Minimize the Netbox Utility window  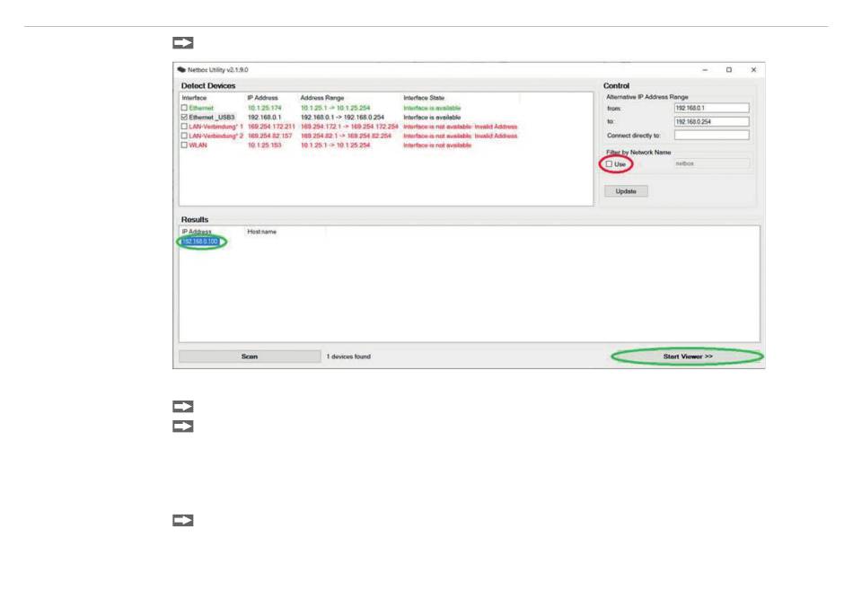click(705, 70)
